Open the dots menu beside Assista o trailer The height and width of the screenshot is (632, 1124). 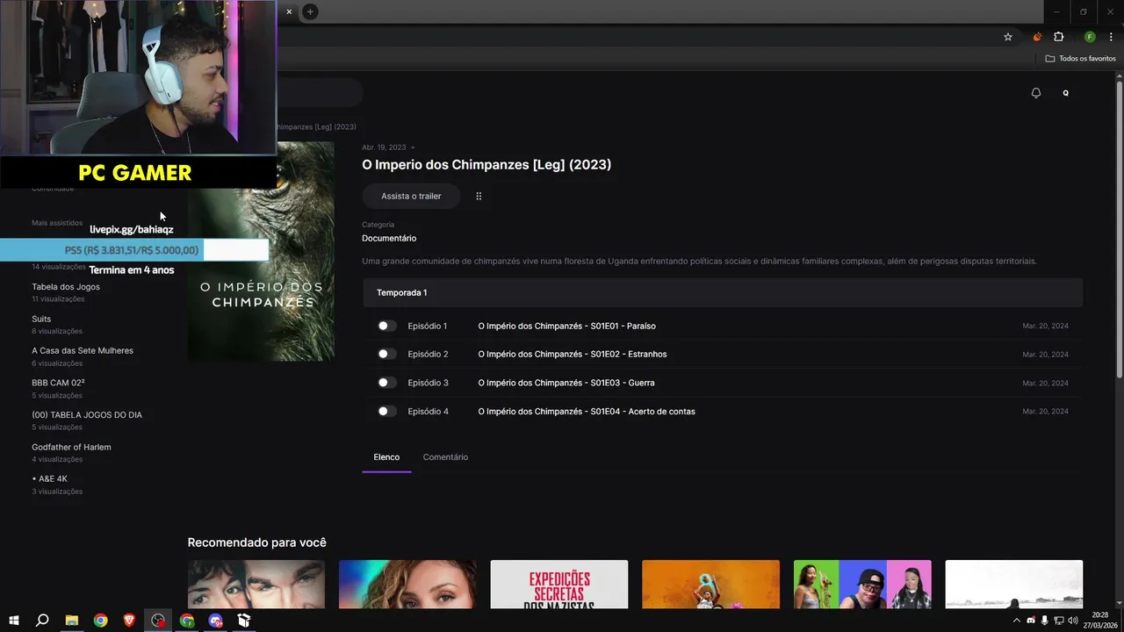click(479, 196)
